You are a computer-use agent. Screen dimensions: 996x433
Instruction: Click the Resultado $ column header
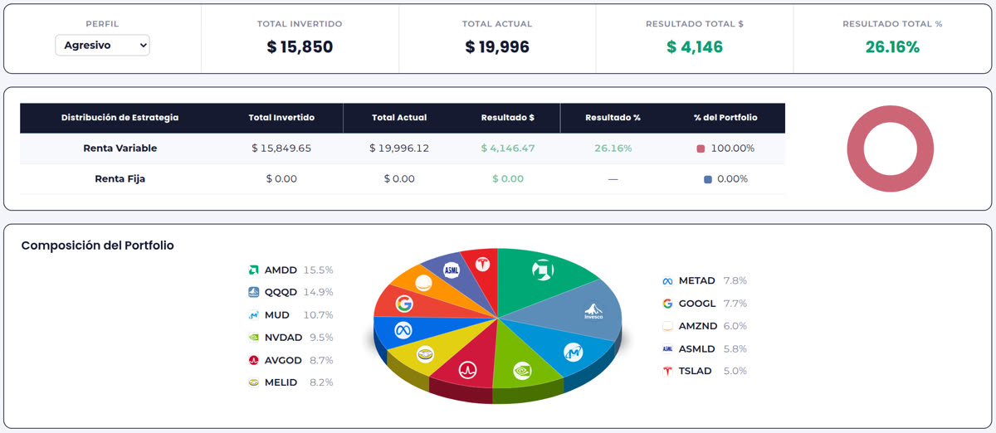click(x=508, y=118)
